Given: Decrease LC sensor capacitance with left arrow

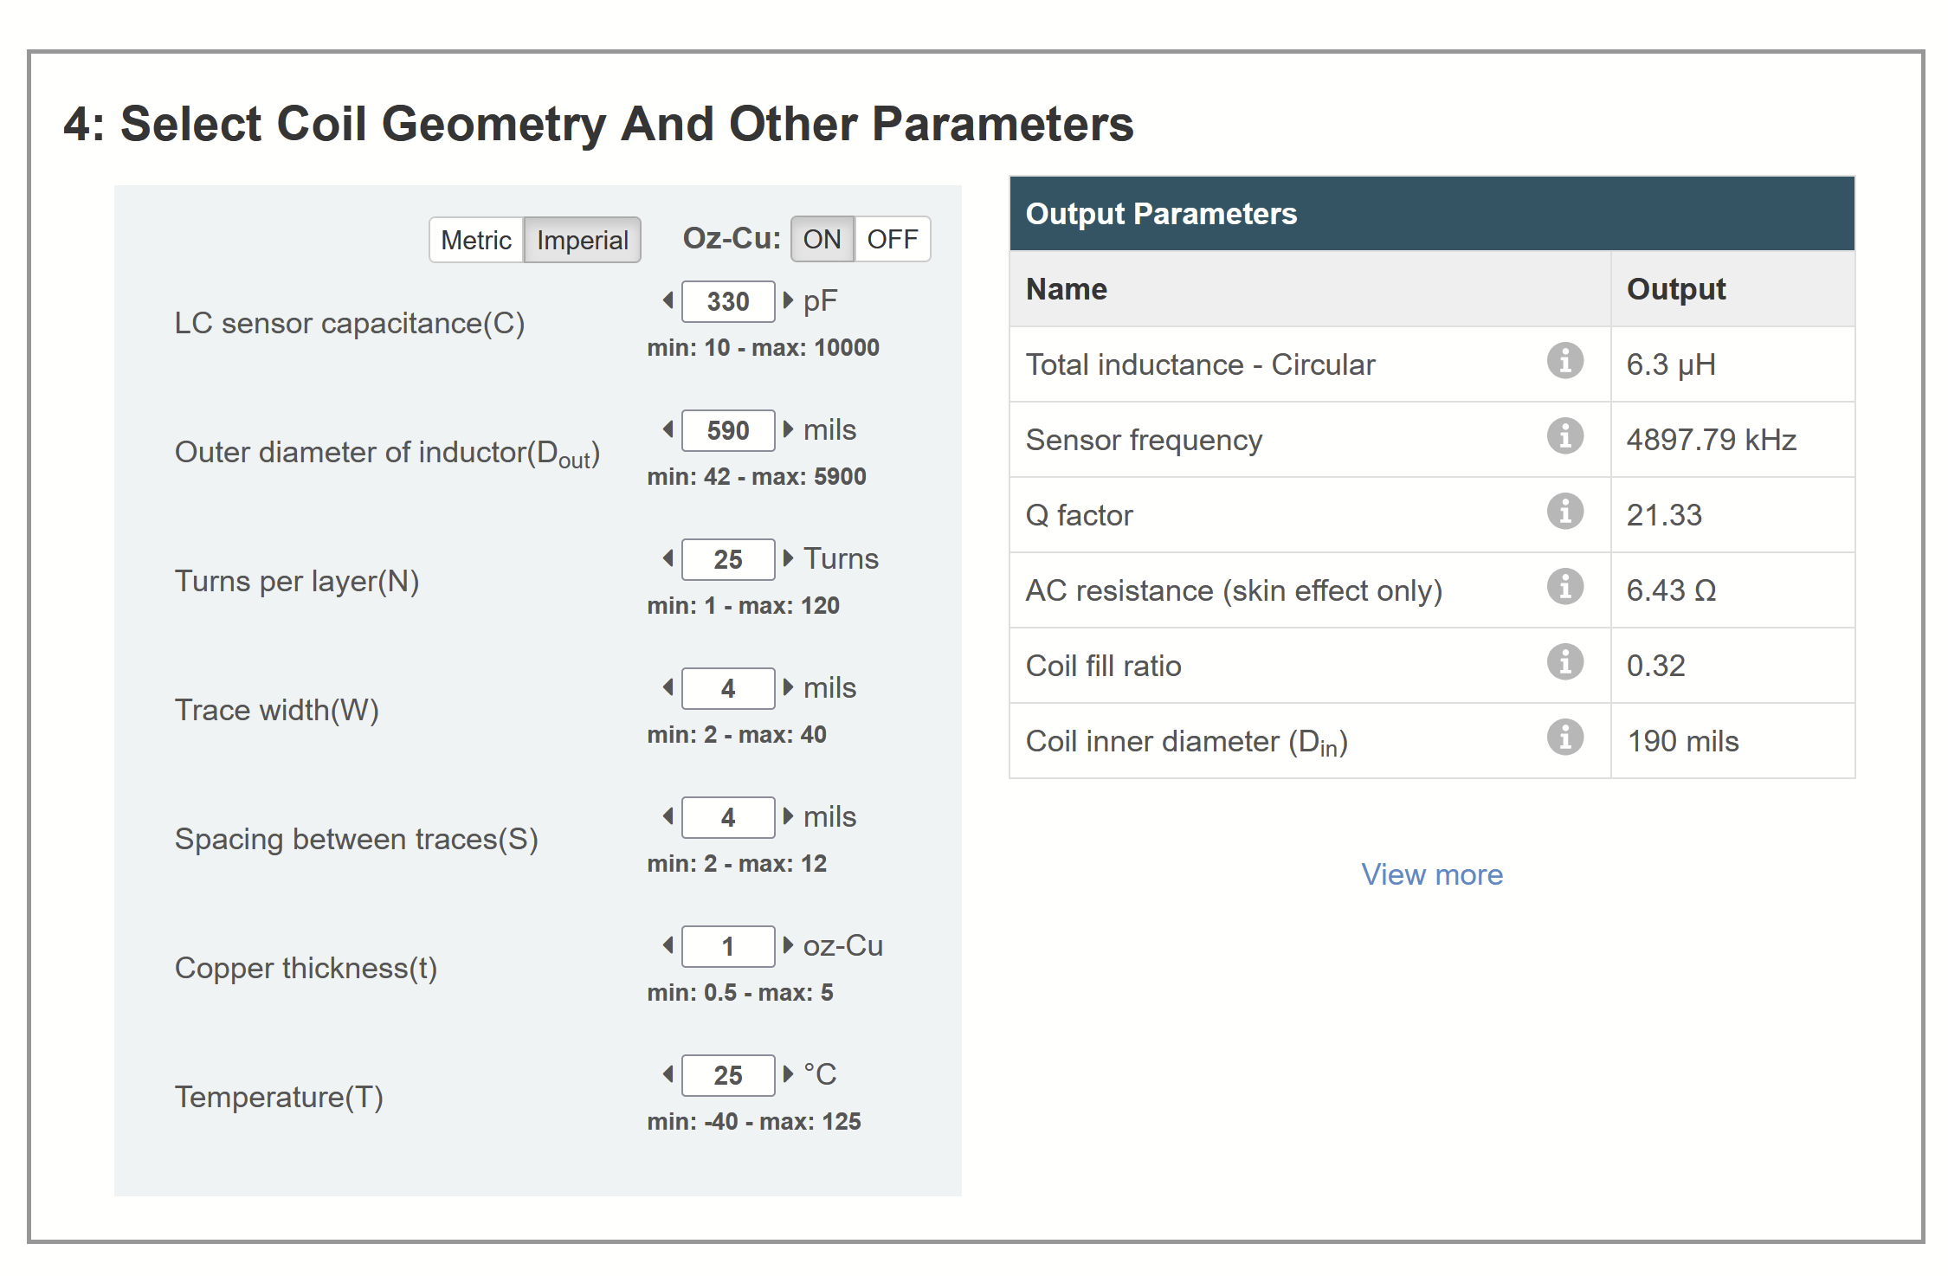Looking at the screenshot, I should pyautogui.click(x=668, y=300).
